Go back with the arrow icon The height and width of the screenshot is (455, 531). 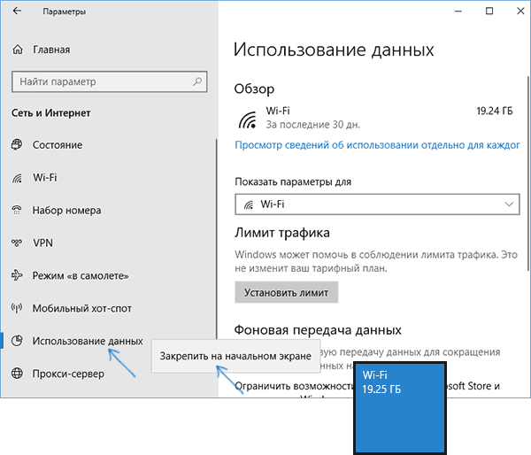click(17, 12)
